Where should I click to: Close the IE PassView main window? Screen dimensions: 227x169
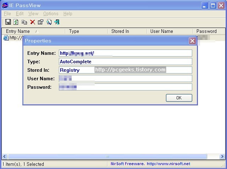[x=221, y=6]
